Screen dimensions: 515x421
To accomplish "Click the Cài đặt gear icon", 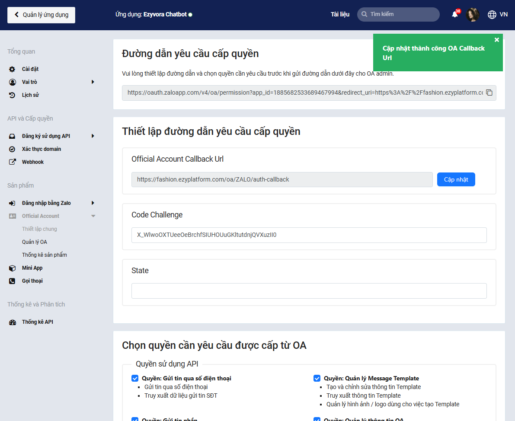I will pos(12,69).
